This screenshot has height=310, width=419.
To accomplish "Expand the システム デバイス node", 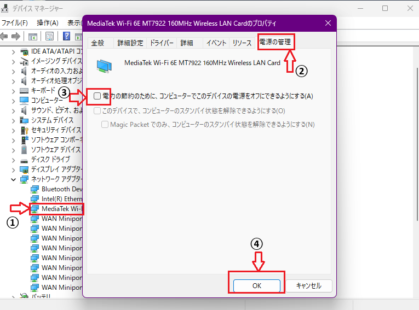I will coord(13,121).
